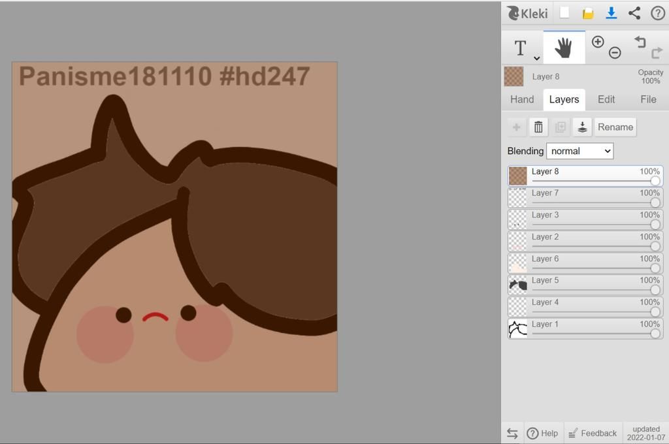Open the Blending mode dropdown
Image resolution: width=669 pixels, height=444 pixels.
[580, 151]
